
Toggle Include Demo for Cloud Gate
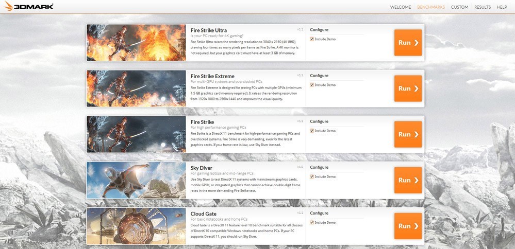(312, 222)
